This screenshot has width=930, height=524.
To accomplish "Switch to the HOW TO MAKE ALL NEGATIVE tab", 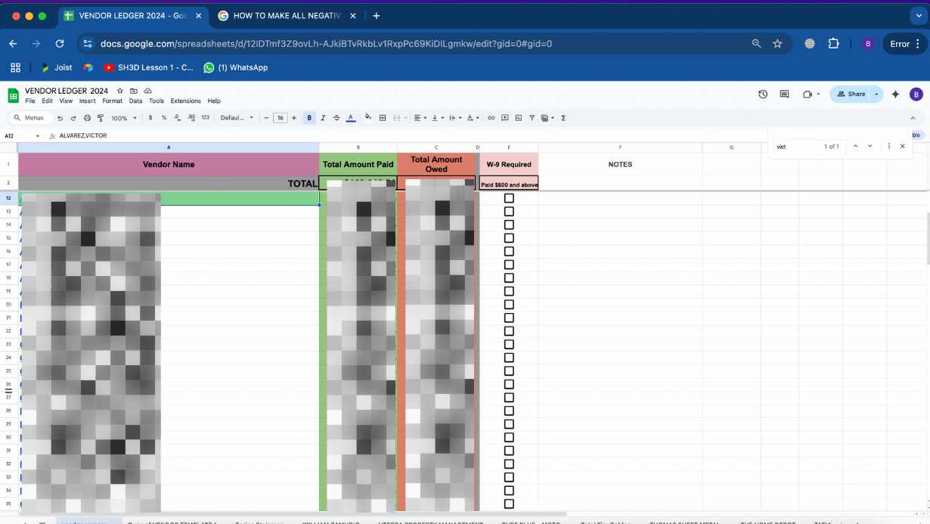I will pos(287,15).
